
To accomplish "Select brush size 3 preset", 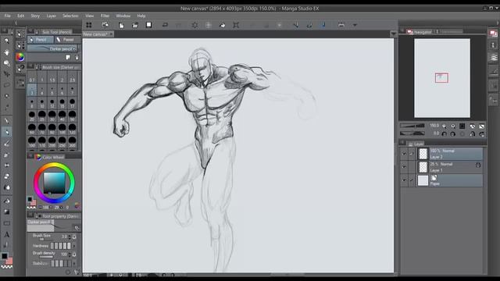I will pos(32,91).
